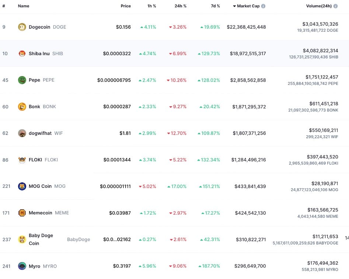Sort by 1h % column header
Screen dimensions: 349x279
click(x=151, y=6)
